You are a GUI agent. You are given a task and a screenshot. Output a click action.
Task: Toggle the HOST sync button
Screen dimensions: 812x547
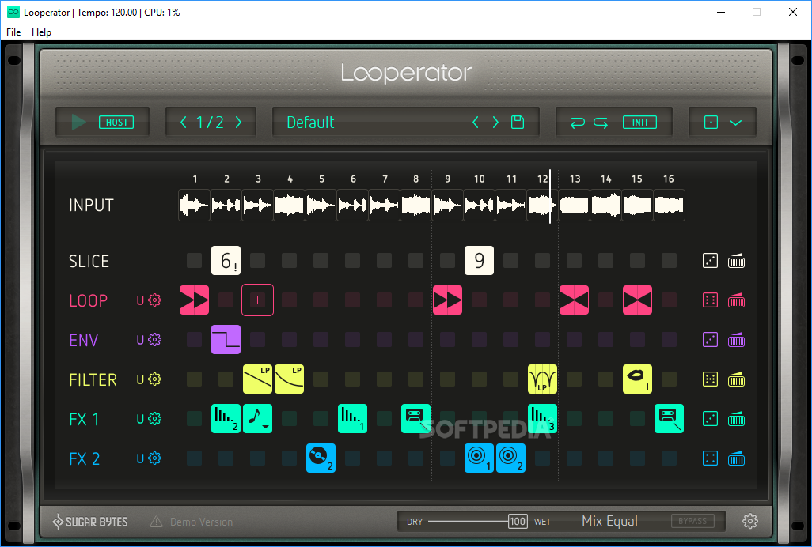(x=116, y=122)
